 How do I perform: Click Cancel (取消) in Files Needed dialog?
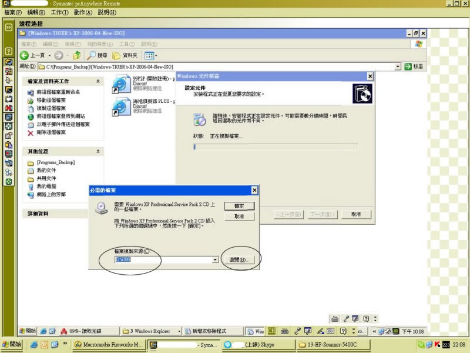(x=239, y=217)
